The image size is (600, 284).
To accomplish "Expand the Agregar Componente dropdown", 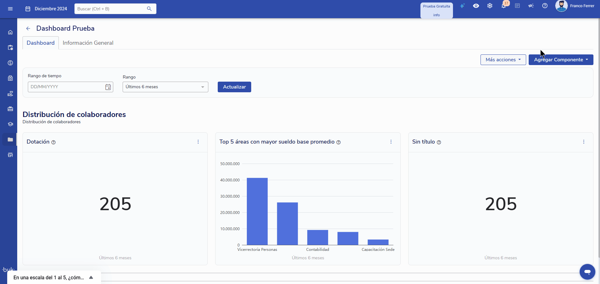I will coord(561,60).
